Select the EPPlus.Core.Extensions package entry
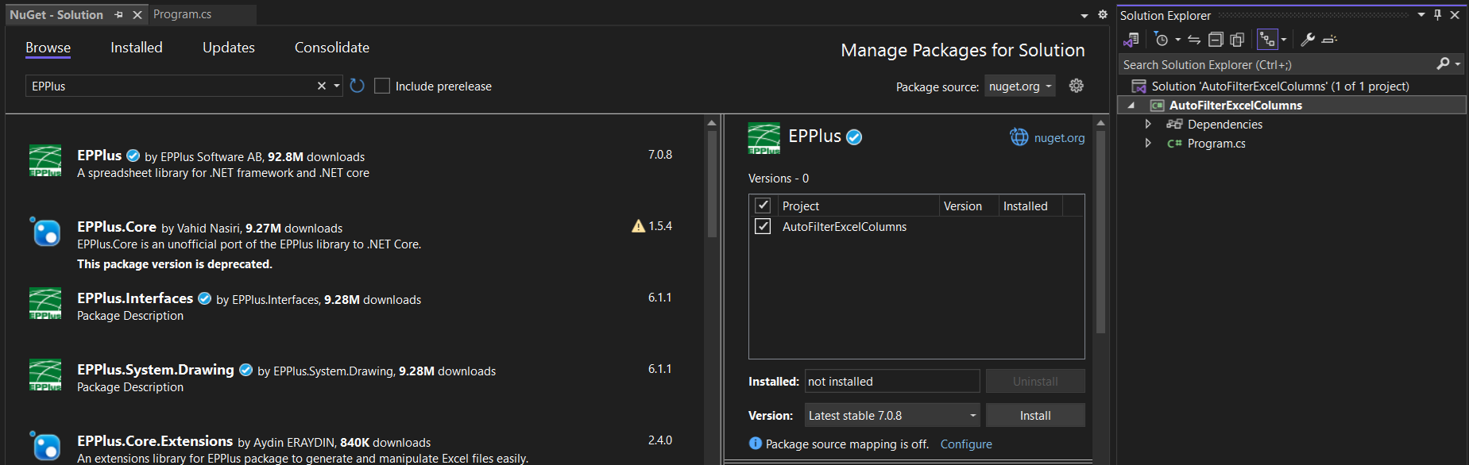This screenshot has width=1469, height=465. [354, 447]
